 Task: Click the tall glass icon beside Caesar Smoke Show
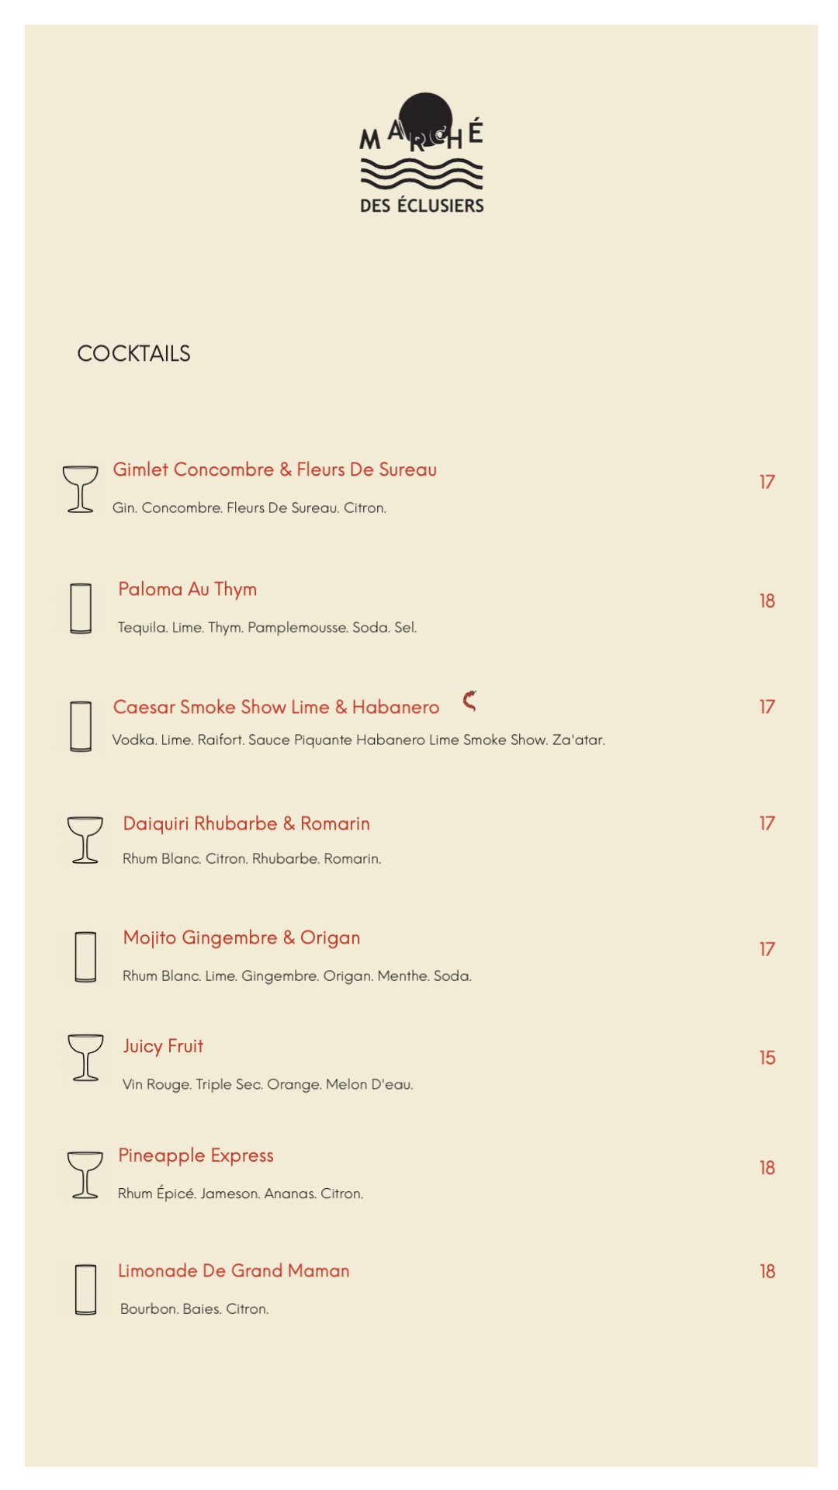tap(81, 726)
